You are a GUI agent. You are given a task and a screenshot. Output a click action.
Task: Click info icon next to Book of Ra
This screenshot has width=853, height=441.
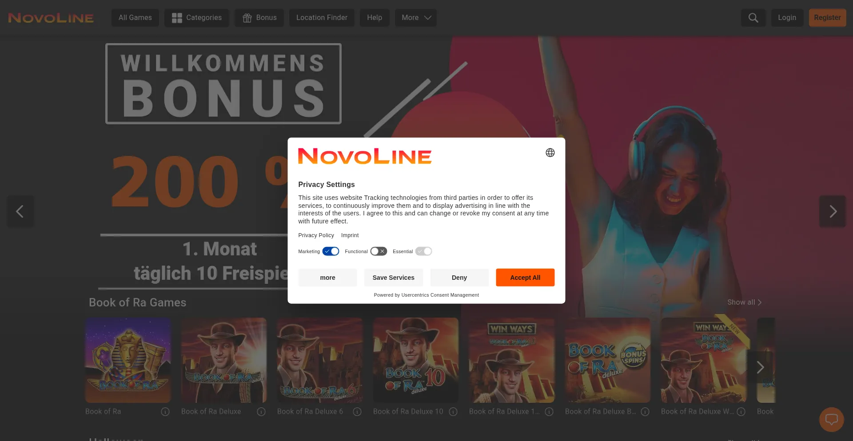[x=165, y=412]
